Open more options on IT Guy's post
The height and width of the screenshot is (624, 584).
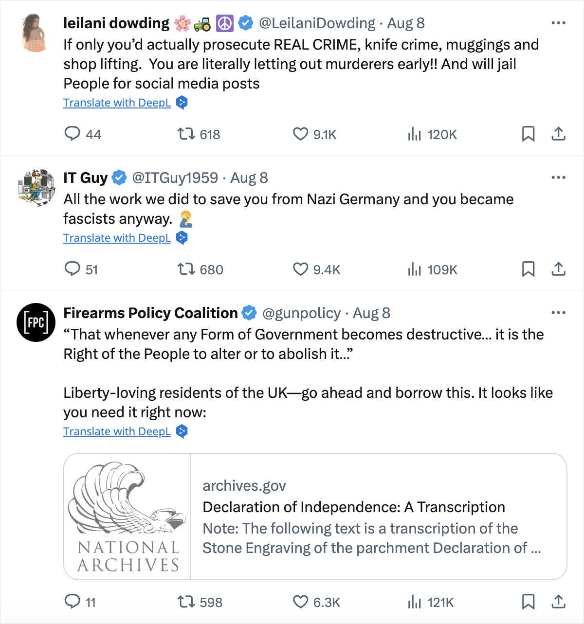tap(558, 178)
